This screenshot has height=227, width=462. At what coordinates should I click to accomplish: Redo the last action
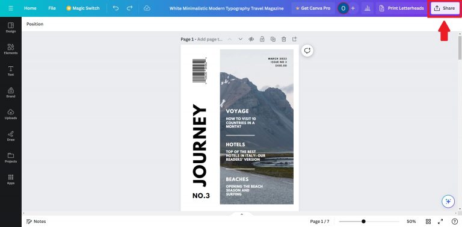[129, 8]
